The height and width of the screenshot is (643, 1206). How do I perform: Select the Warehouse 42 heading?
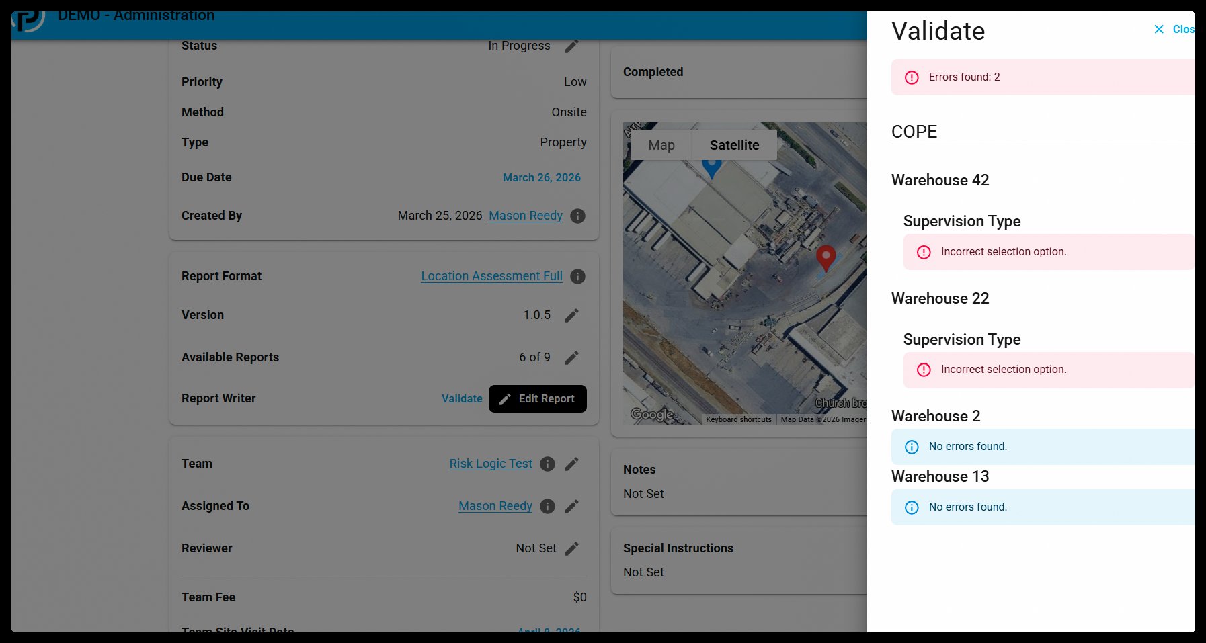pyautogui.click(x=940, y=180)
